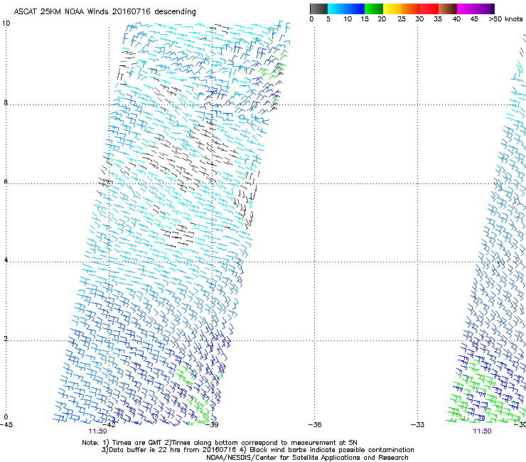Click latitude axis label '10'
Screen dimensions: 526x462
click(6, 23)
